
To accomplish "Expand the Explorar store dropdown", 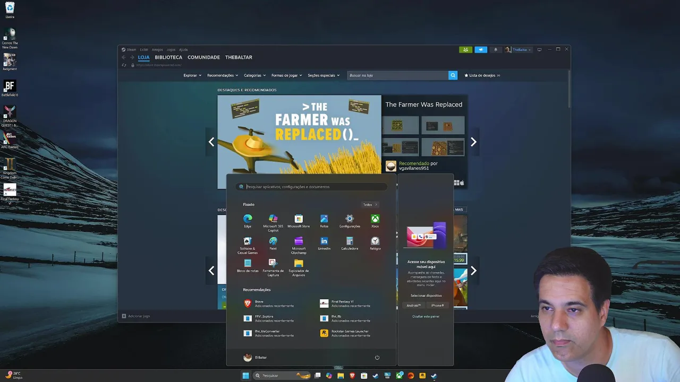I will pos(192,75).
